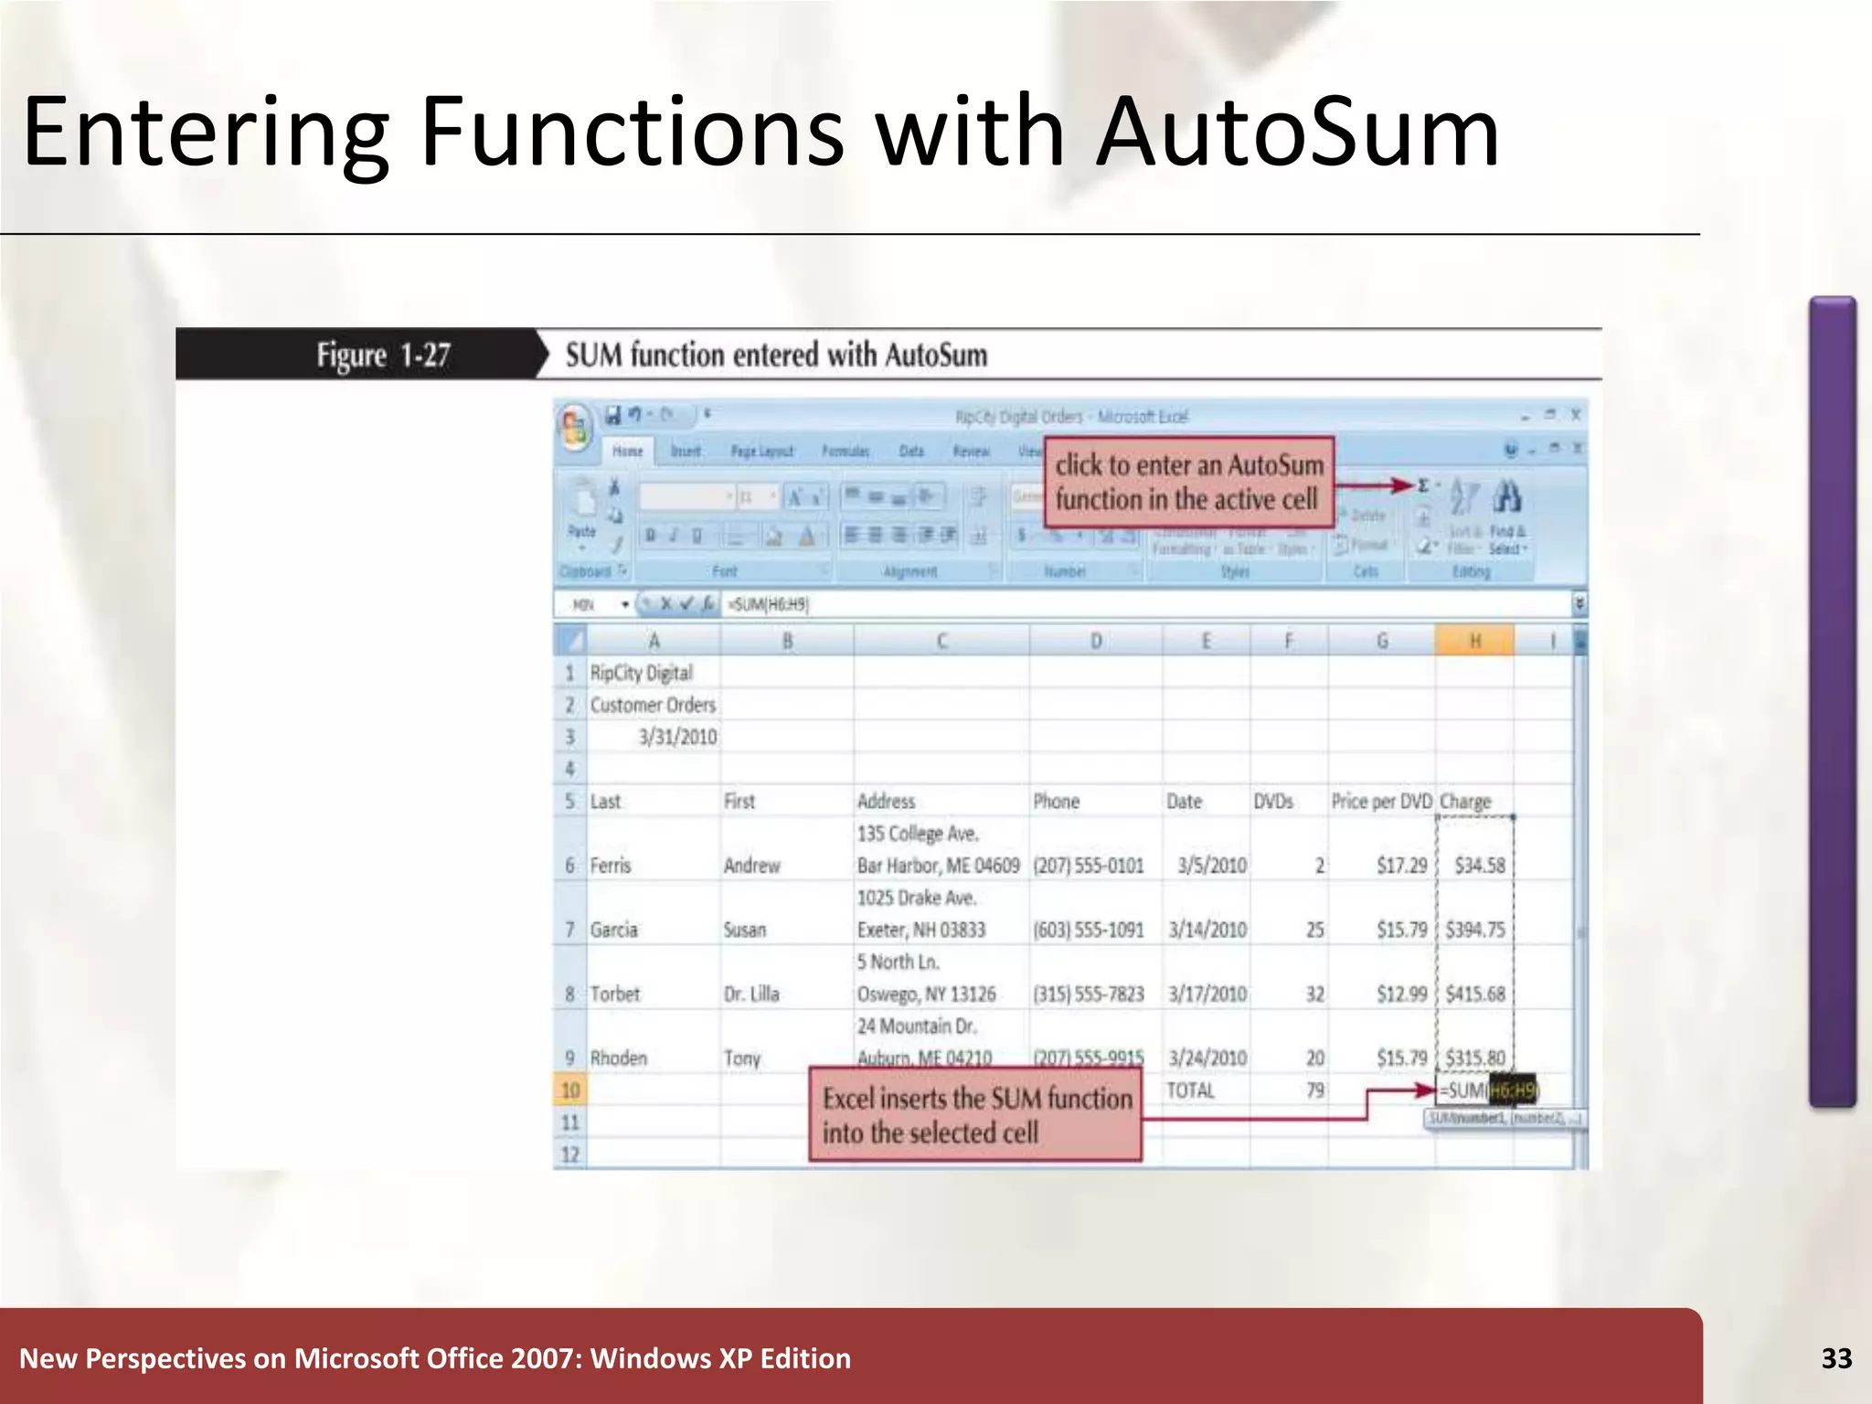Open Find & Select dropdown arrow
Viewport: 1872px width, 1404px height.
click(x=1525, y=548)
